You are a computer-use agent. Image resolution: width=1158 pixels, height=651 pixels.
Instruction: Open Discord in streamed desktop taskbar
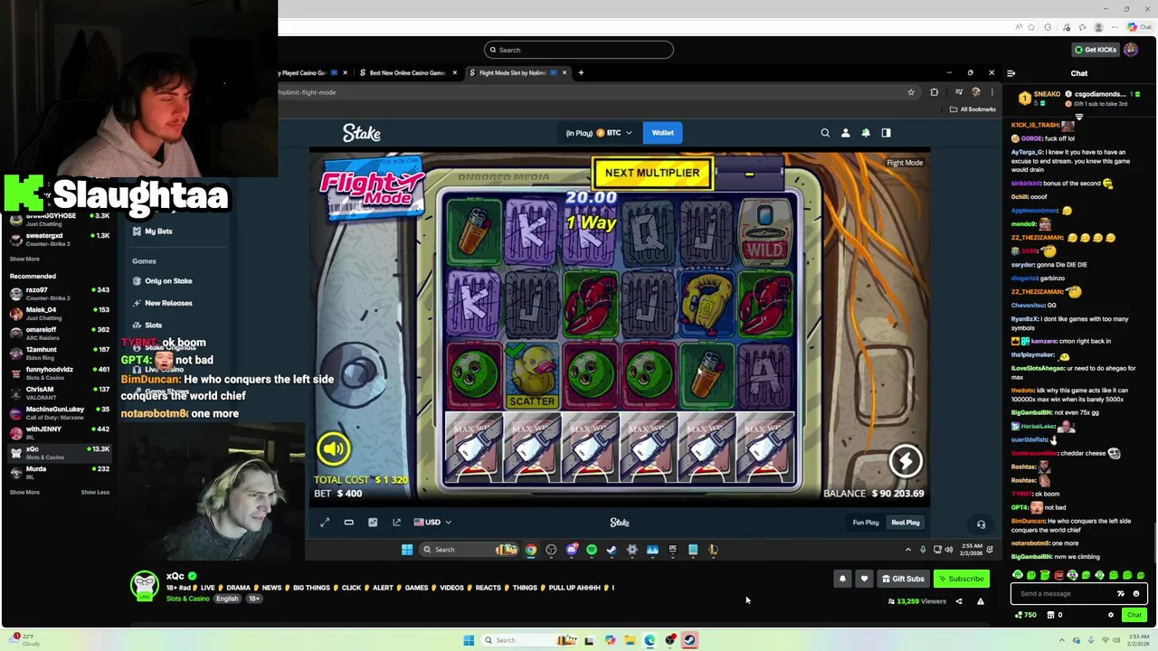pyautogui.click(x=572, y=549)
